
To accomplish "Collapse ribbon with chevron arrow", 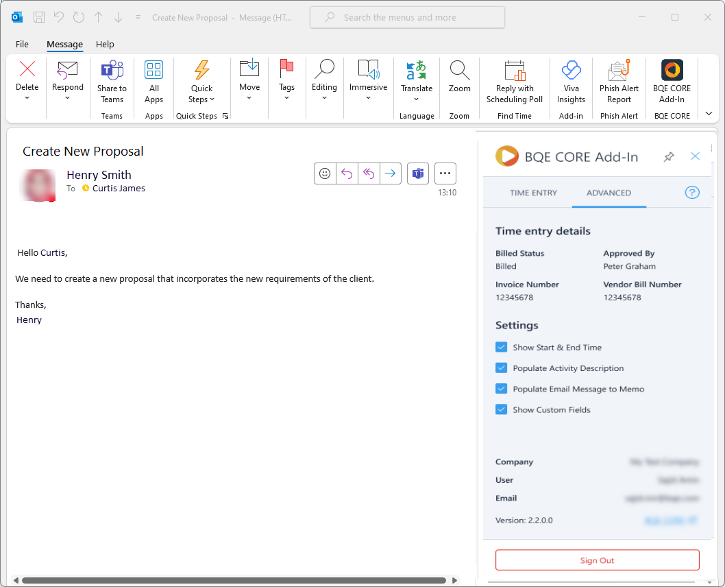I will point(709,113).
